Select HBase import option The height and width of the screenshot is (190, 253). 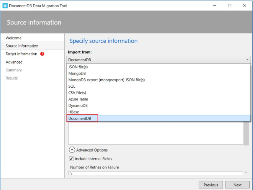pos(74,112)
